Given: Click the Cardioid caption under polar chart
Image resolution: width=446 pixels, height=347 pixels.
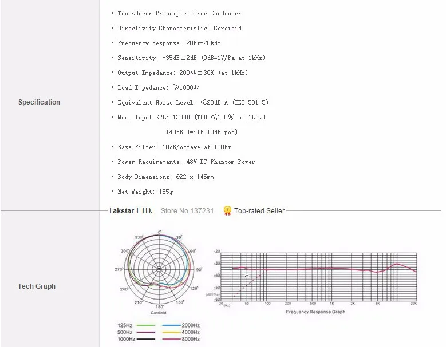Looking at the screenshot, I should click(x=159, y=313).
